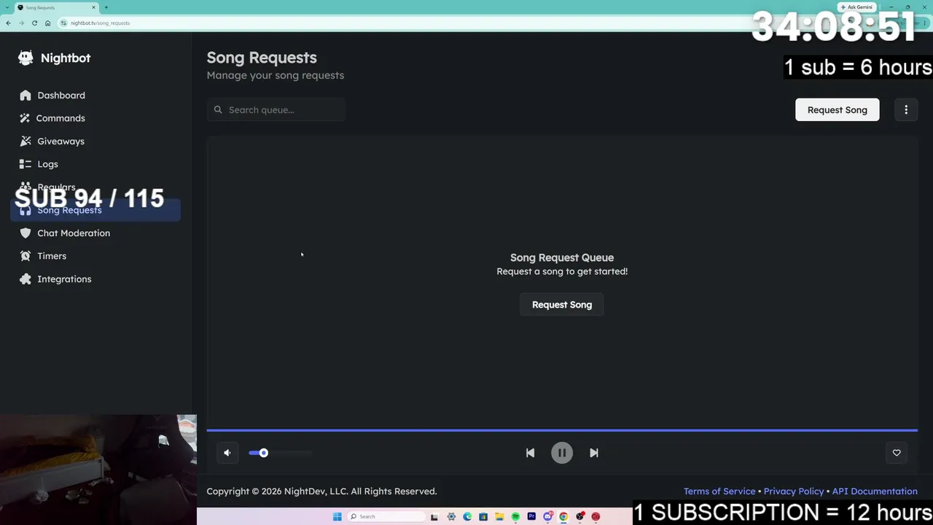The width and height of the screenshot is (933, 525).
Task: Open OBS Studio from the taskbar
Action: 579,517
